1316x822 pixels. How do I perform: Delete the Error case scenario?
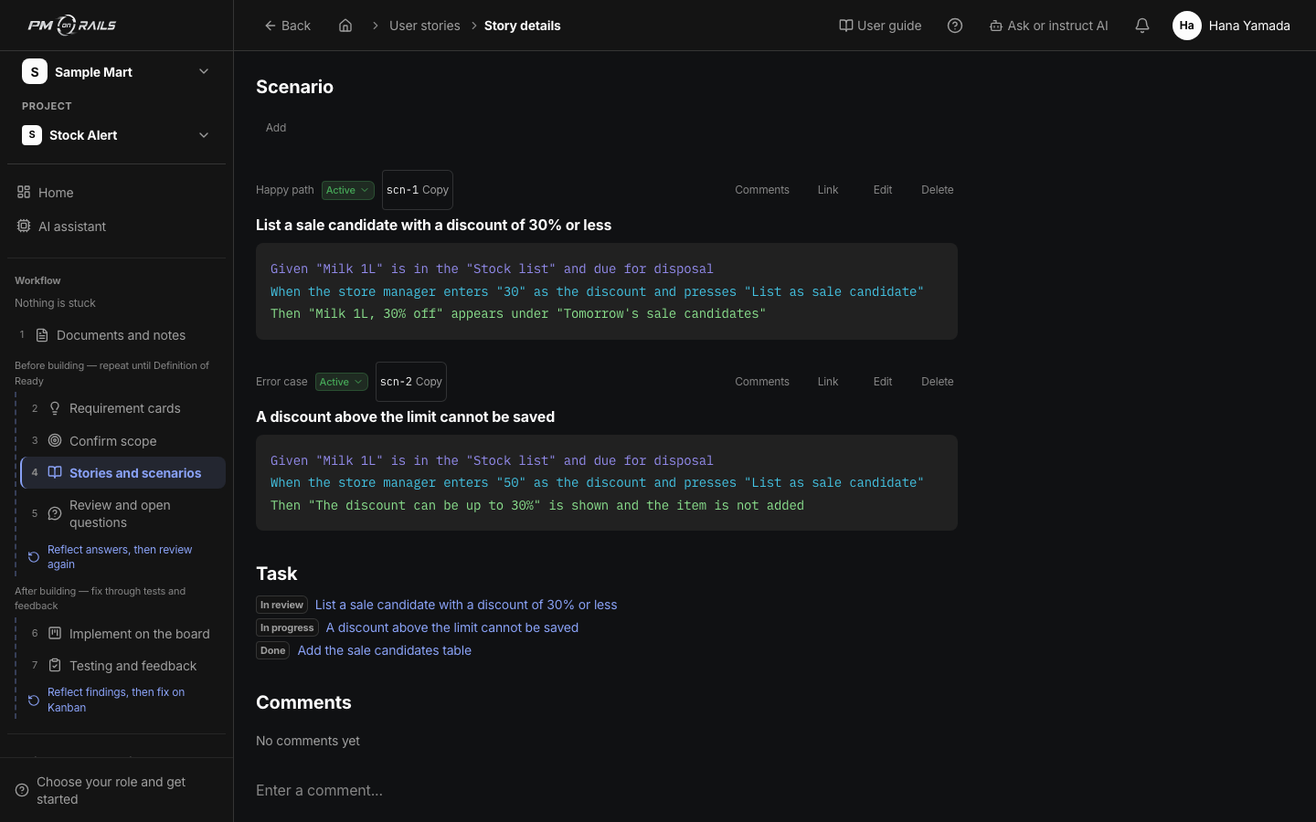938,382
